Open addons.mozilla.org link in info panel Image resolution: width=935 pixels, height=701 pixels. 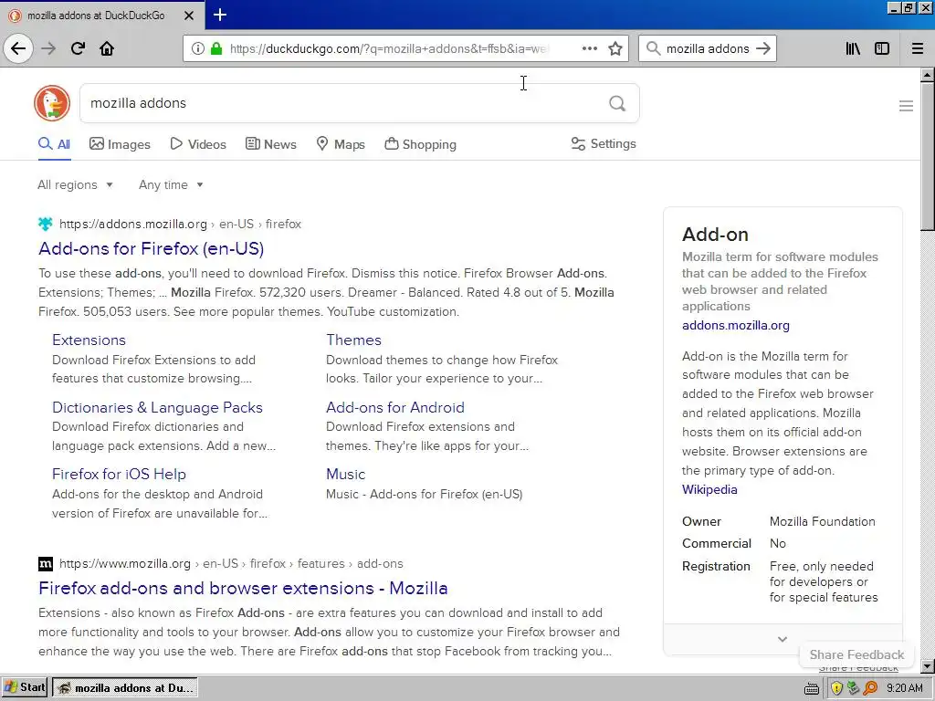(736, 326)
